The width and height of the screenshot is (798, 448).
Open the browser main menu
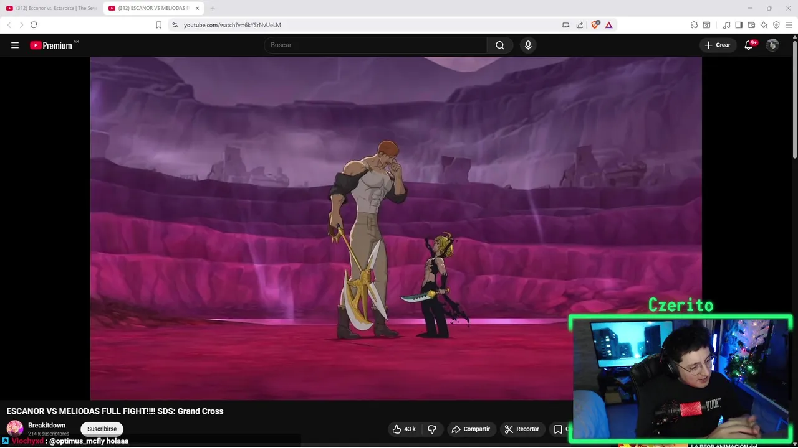click(x=789, y=25)
